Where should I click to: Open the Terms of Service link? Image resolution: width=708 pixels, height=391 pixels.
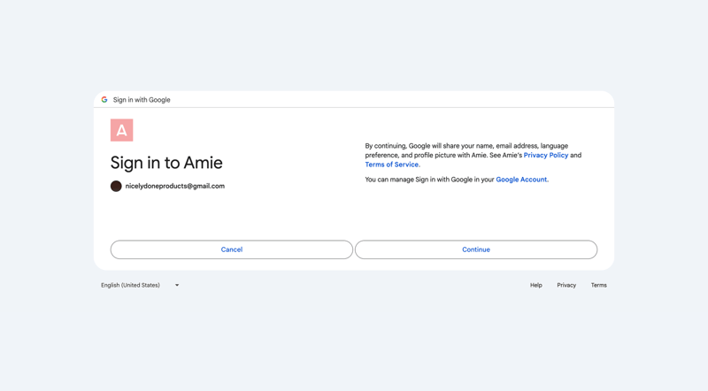pyautogui.click(x=391, y=165)
